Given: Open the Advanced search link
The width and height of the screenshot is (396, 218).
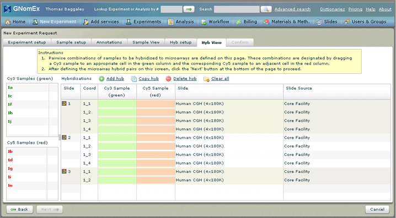Looking at the screenshot, I should [292, 9].
